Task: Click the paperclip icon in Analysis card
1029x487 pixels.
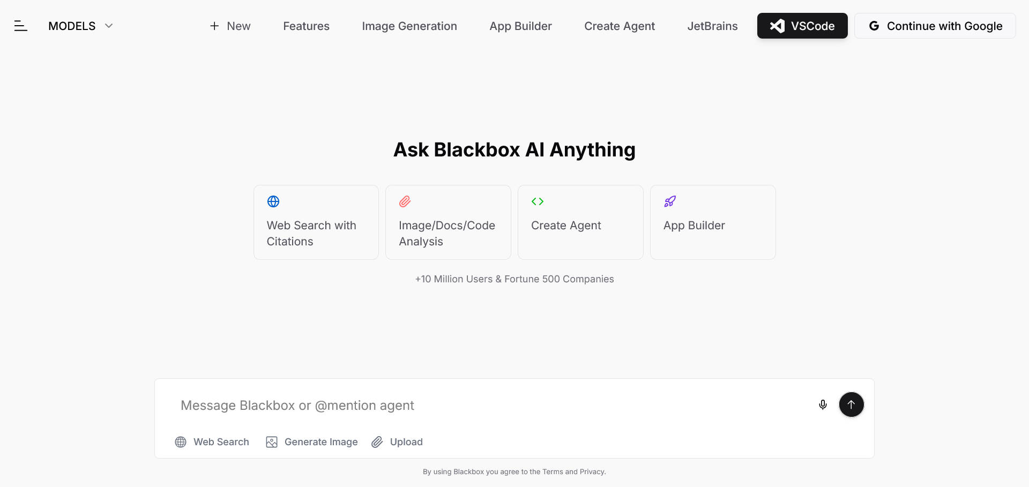Action: coord(405,201)
